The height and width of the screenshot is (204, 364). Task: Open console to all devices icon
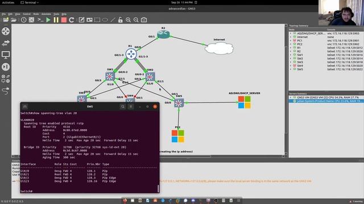(x=40, y=20)
